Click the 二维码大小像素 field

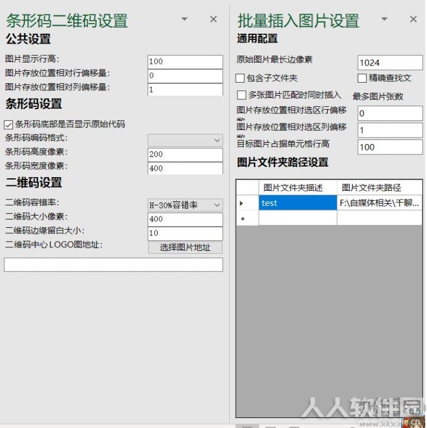(185, 219)
